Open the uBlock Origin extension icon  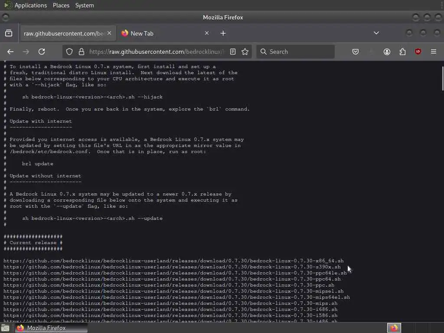(418, 52)
